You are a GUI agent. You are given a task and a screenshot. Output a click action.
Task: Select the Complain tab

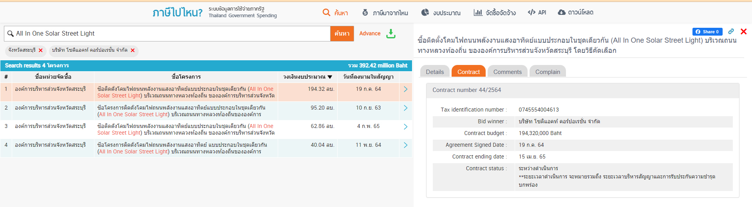(548, 72)
